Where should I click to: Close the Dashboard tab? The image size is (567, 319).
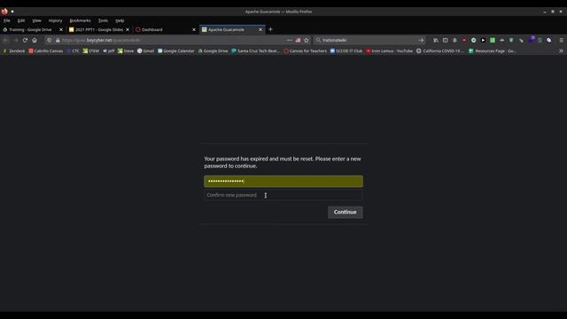[194, 29]
